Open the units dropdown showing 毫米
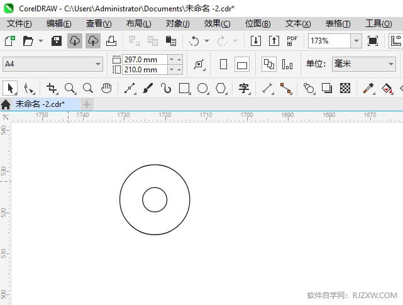403x305 pixels. click(363, 64)
